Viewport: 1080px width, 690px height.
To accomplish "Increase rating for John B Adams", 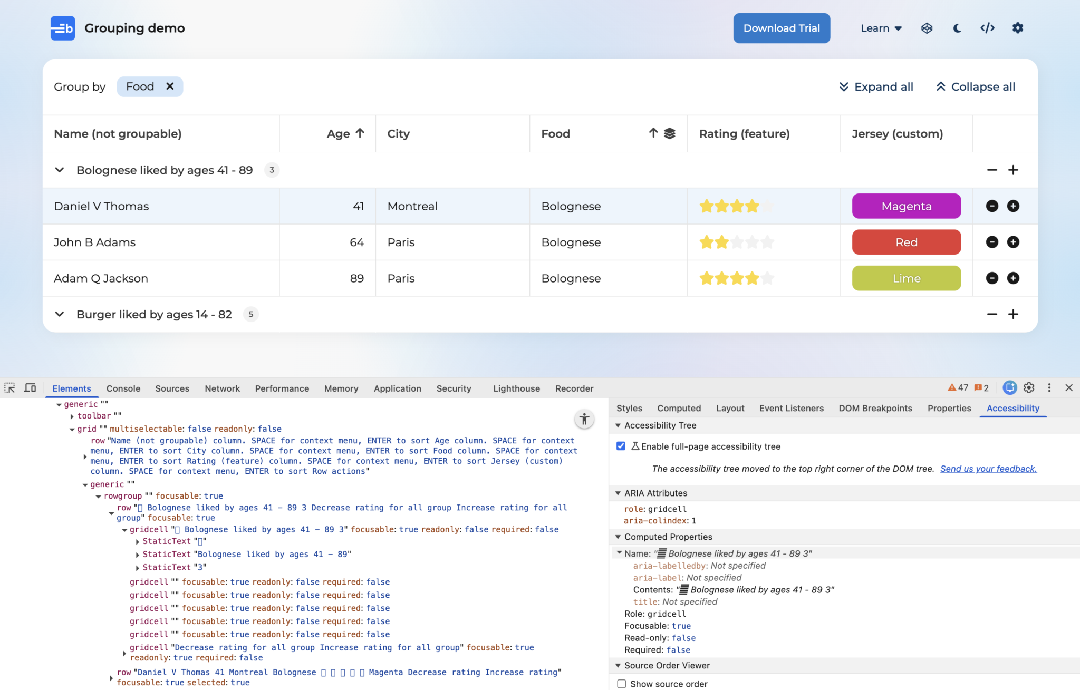I will pyautogui.click(x=1013, y=242).
